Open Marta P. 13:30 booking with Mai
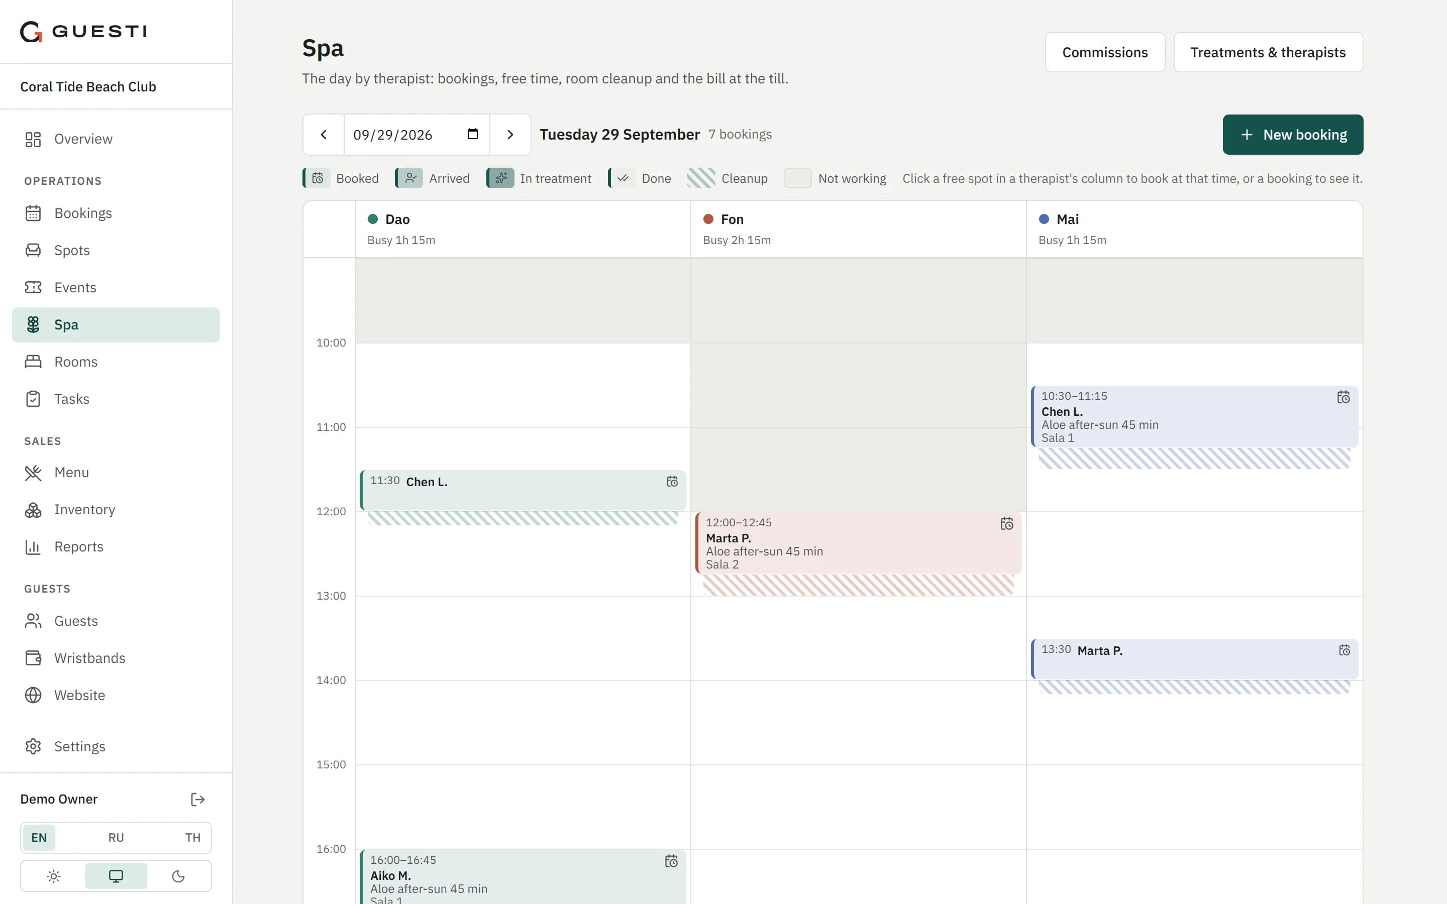Image resolution: width=1447 pixels, height=904 pixels. [x=1194, y=659]
